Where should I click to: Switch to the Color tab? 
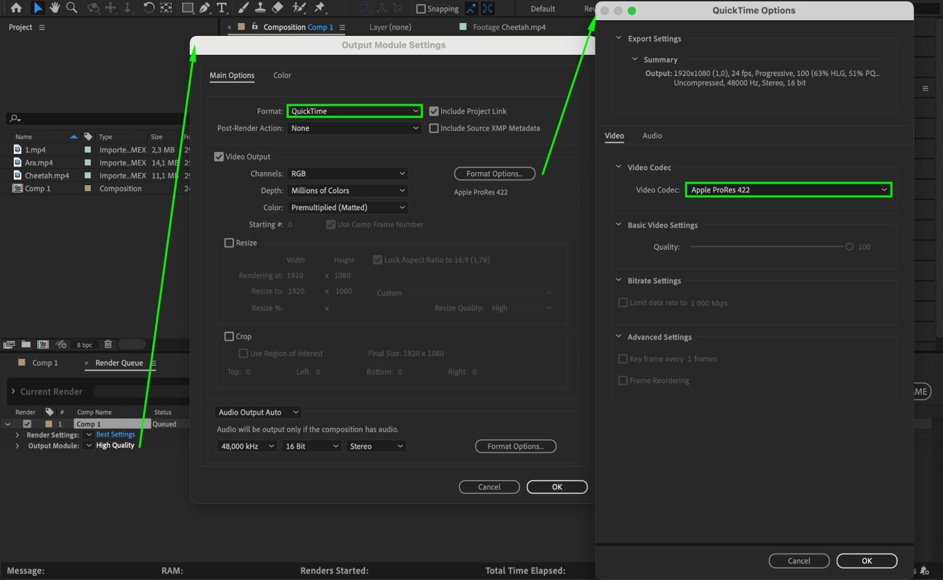tap(282, 76)
